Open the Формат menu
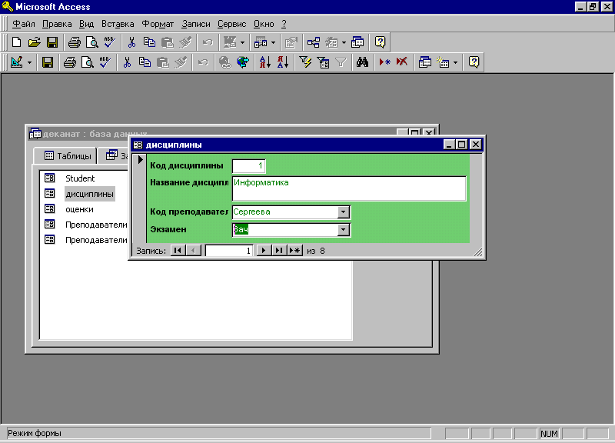 click(158, 24)
